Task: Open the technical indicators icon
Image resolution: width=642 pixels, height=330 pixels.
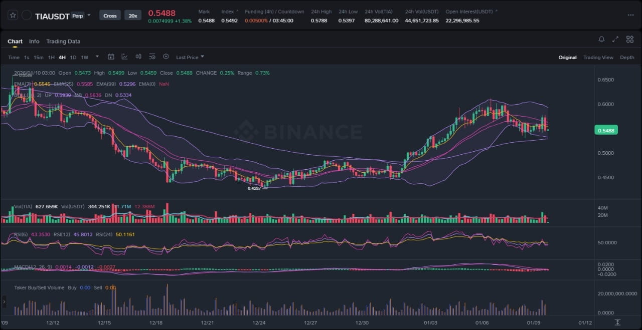Action: (x=124, y=57)
